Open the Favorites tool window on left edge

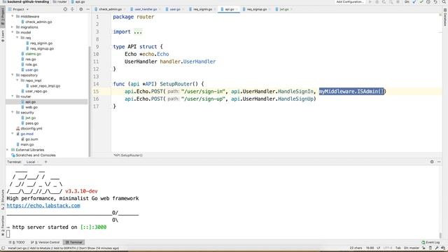[3, 225]
